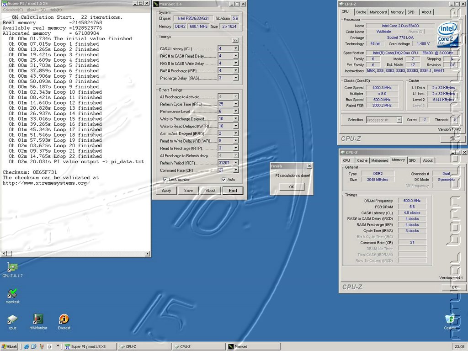The height and width of the screenshot is (351, 468).
Task: Select the Mainboard tab in the CPU-Z memory timings window
Action: [380, 160]
